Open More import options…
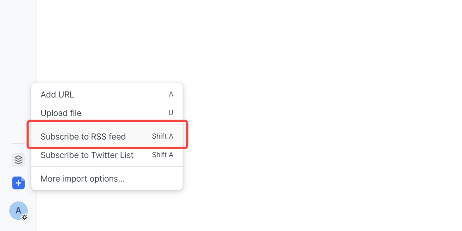This screenshot has width=462, height=231. (x=83, y=178)
